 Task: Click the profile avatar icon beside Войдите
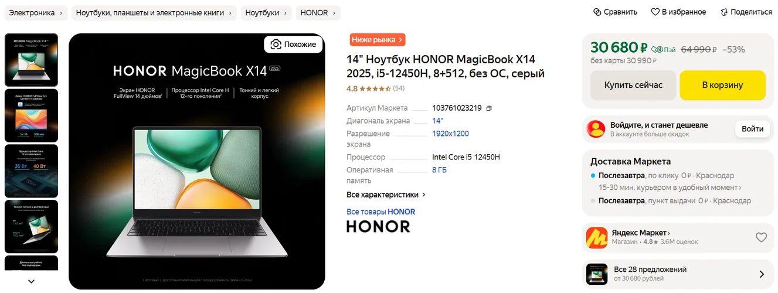[x=596, y=129]
